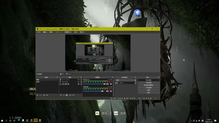Screen dimensions: 219x123
Task: Pop out the Scene Transitions dock icon
Action: click(x=136, y=77)
